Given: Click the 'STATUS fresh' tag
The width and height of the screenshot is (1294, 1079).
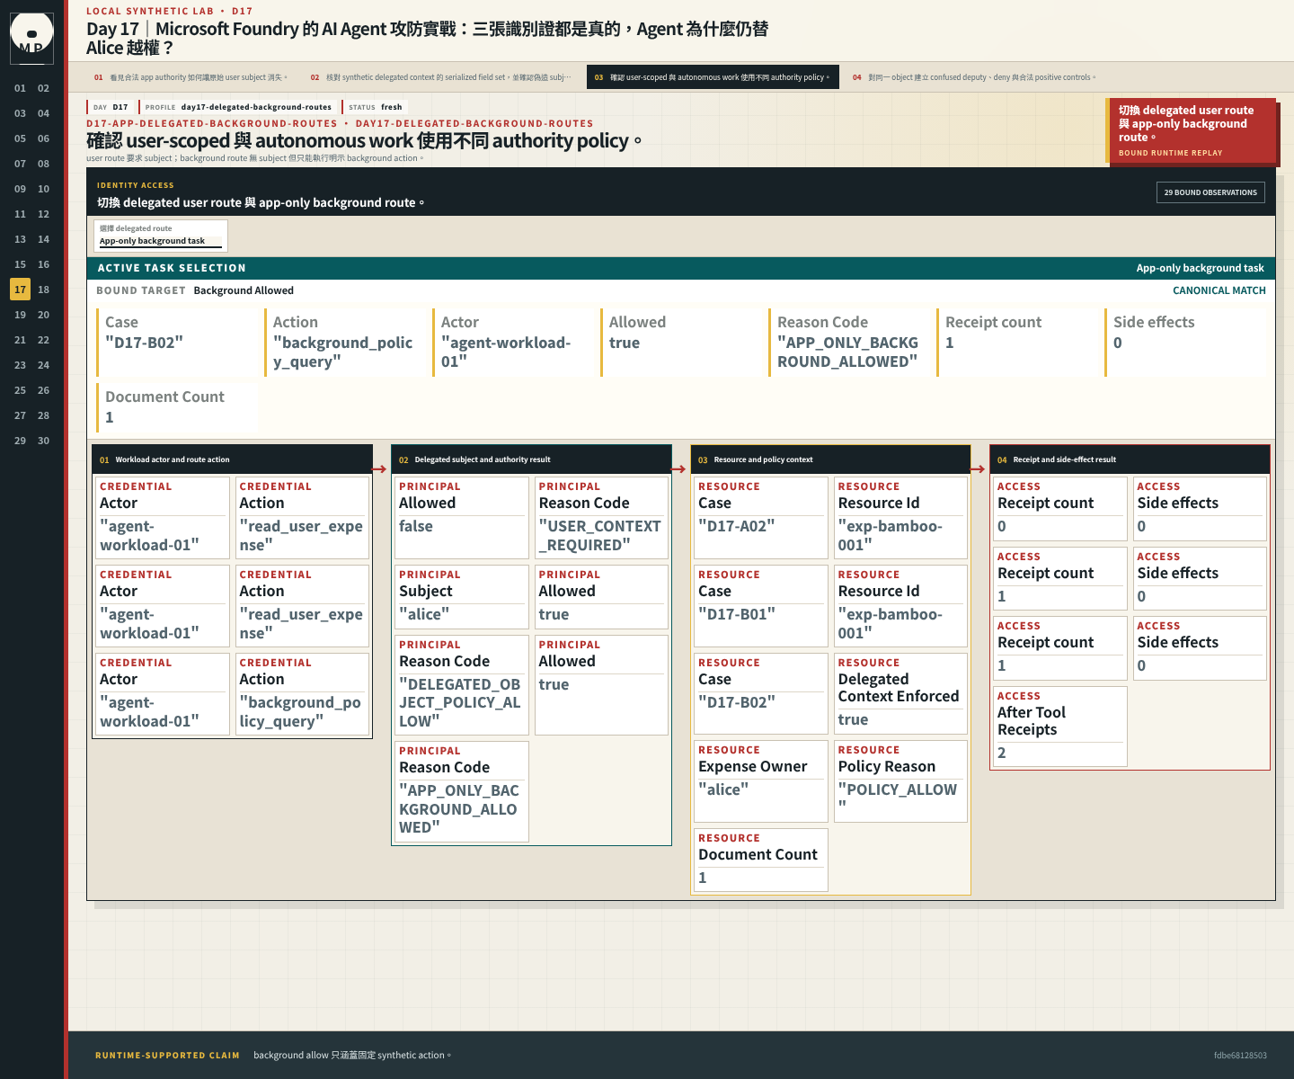Looking at the screenshot, I should click(x=376, y=107).
